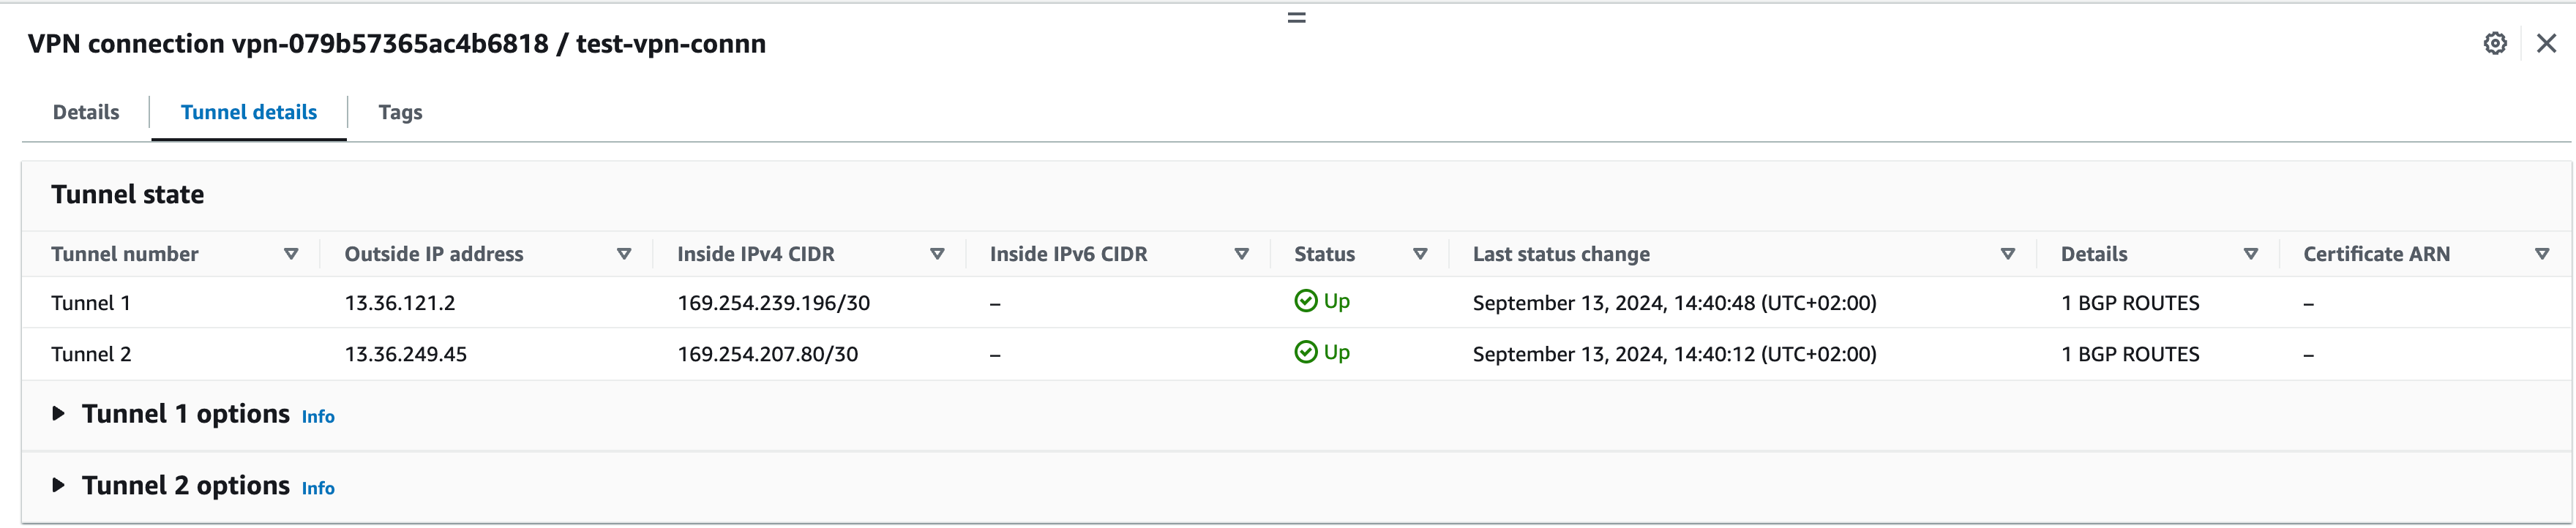Click the sort arrow on Tunnel number

pos(291,254)
